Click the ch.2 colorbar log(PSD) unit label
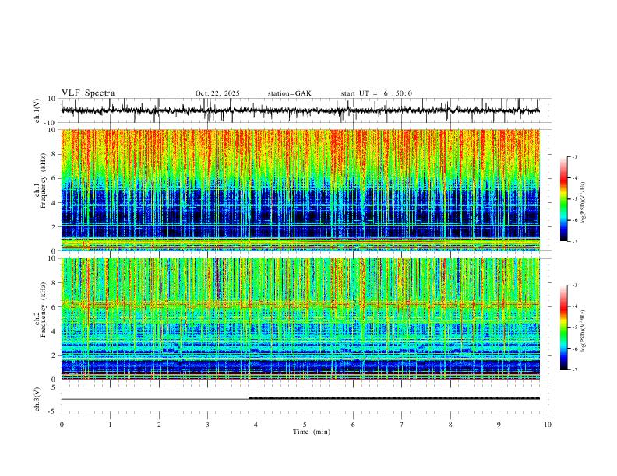 (x=584, y=331)
